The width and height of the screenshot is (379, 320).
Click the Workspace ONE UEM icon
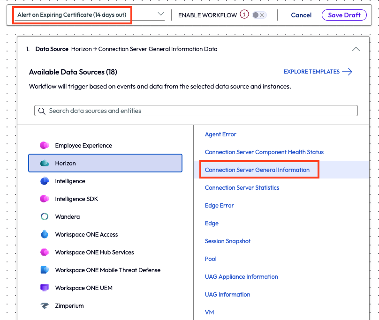click(x=45, y=288)
